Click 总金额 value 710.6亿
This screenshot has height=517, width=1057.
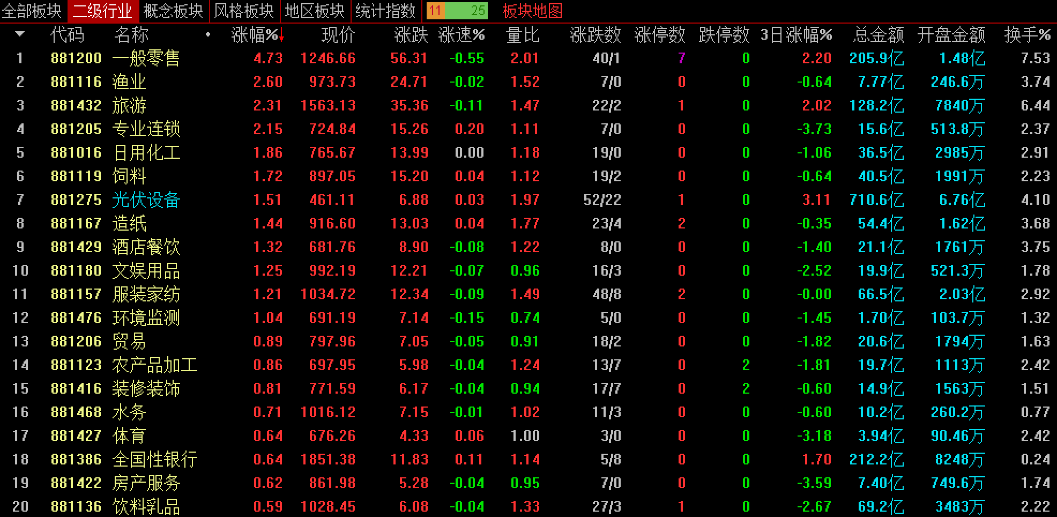click(877, 200)
